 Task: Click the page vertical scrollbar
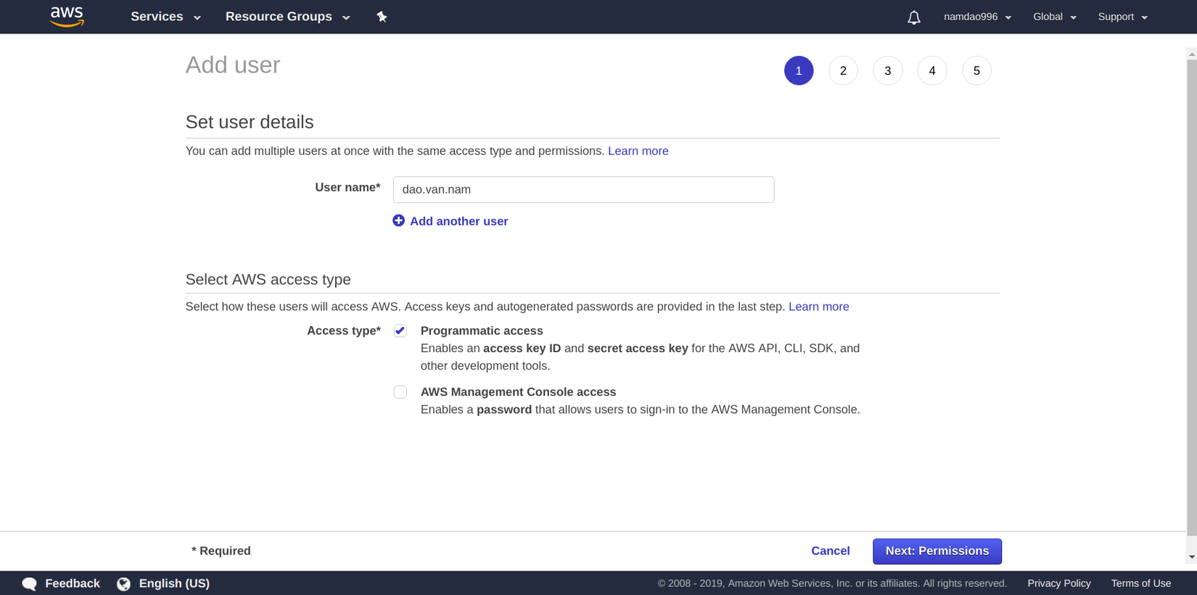click(x=1191, y=290)
